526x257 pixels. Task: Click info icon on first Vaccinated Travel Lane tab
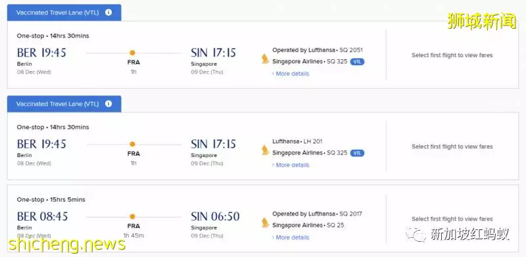tap(108, 12)
